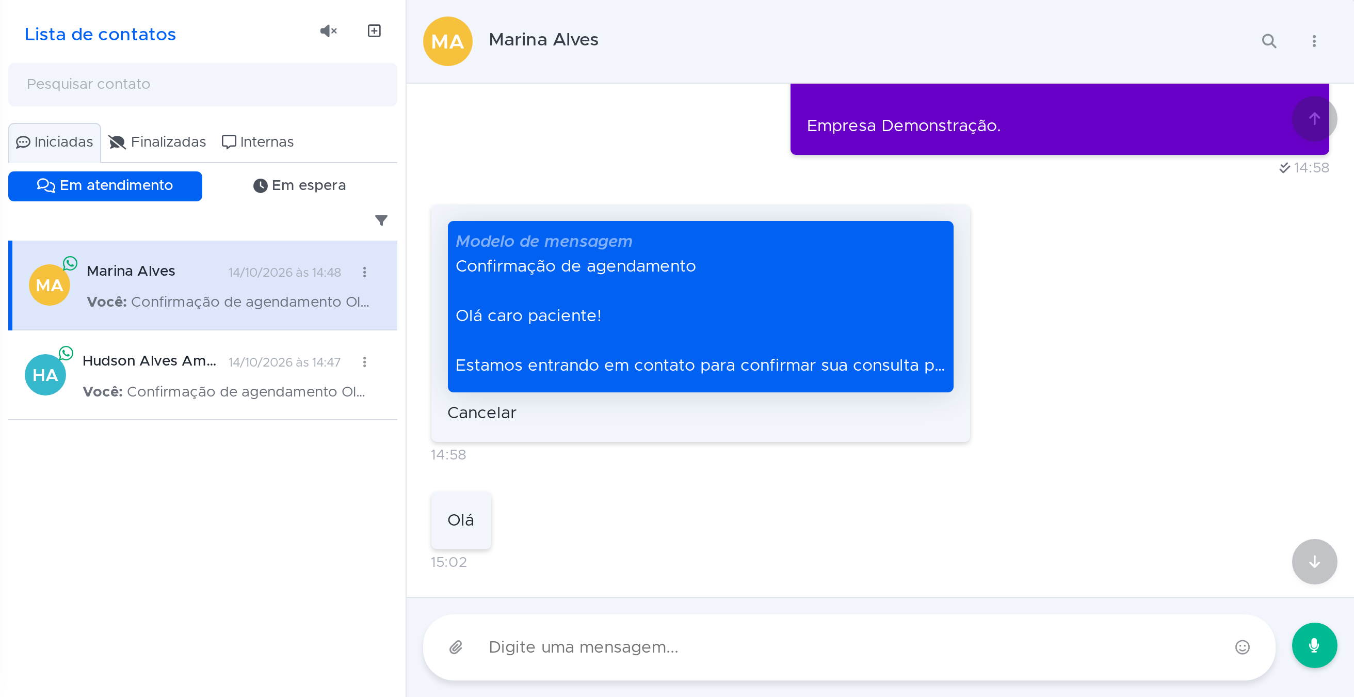
Task: Jump to latest message with down arrow
Action: click(x=1314, y=562)
